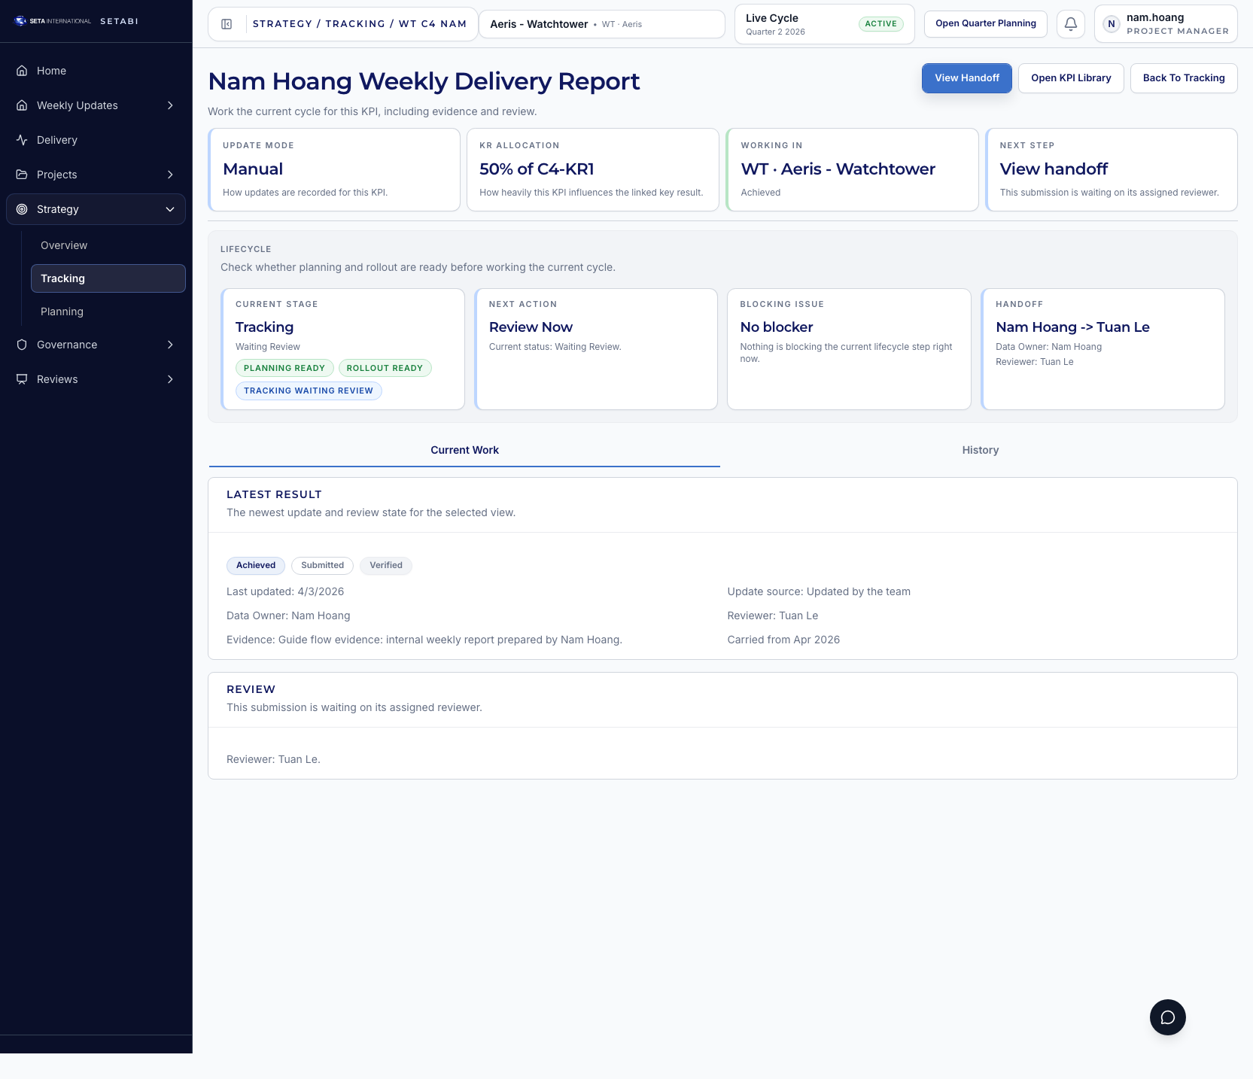The image size is (1253, 1079).
Task: Open the notifications bell
Action: pos(1070,24)
